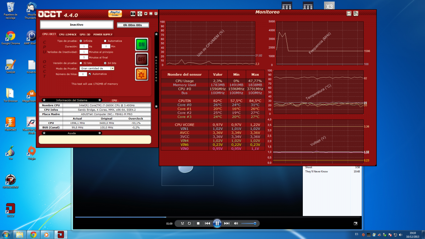Viewport: 425px width, 239px height.
Task: Open OCCT settings gear icon
Action: [142, 74]
